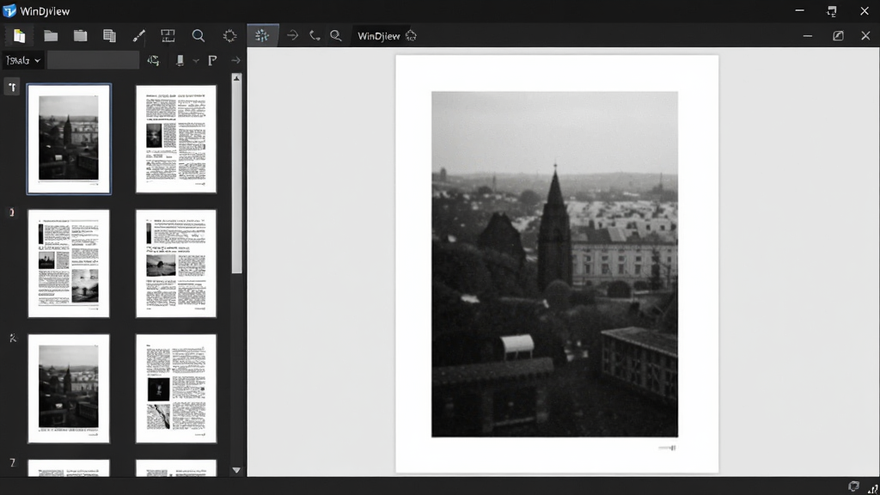Click the status bar icon at bottom right
This screenshot has width=880, height=495.
[853, 486]
